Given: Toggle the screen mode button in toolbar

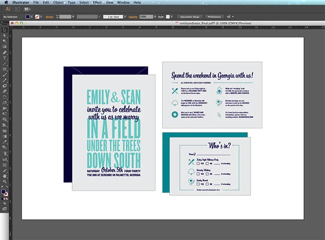Looking at the screenshot, I should (5, 209).
